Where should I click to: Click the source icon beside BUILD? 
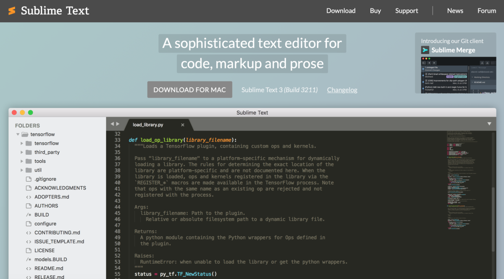[29, 215]
